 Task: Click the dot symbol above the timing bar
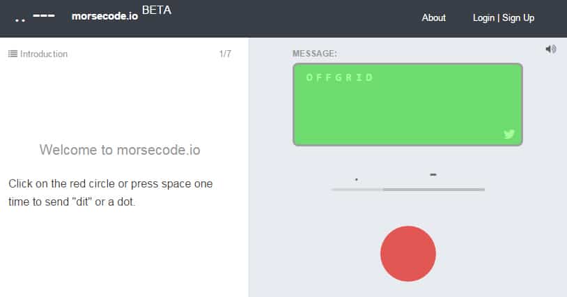tap(357, 179)
